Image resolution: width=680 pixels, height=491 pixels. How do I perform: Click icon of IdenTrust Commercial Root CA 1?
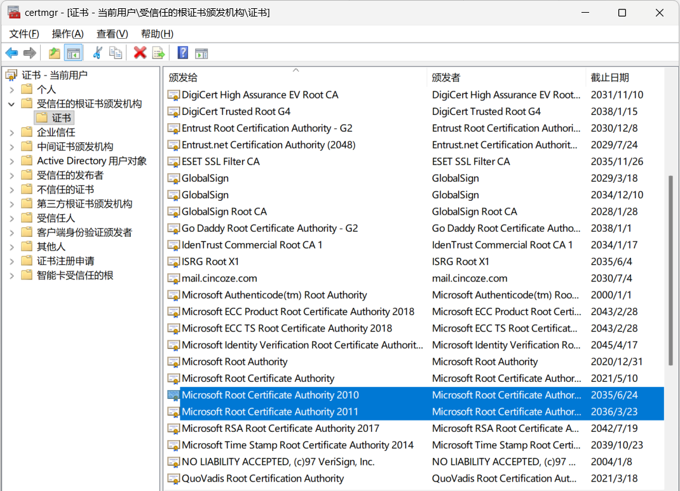[173, 245]
